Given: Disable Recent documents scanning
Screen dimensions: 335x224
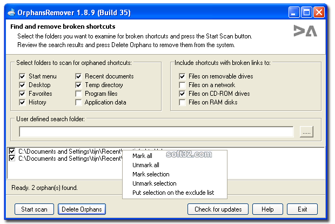Looking at the screenshot, I should click(78, 76).
